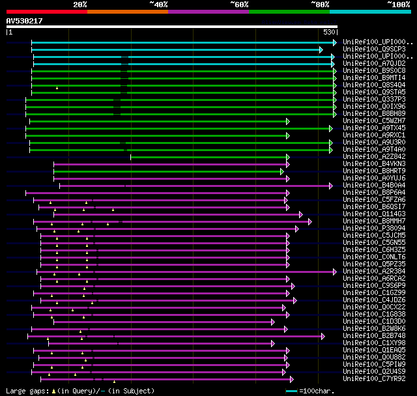Select the UniRef100_Q2U4S9 label
The height and width of the screenshot is (396, 417).
374,372
